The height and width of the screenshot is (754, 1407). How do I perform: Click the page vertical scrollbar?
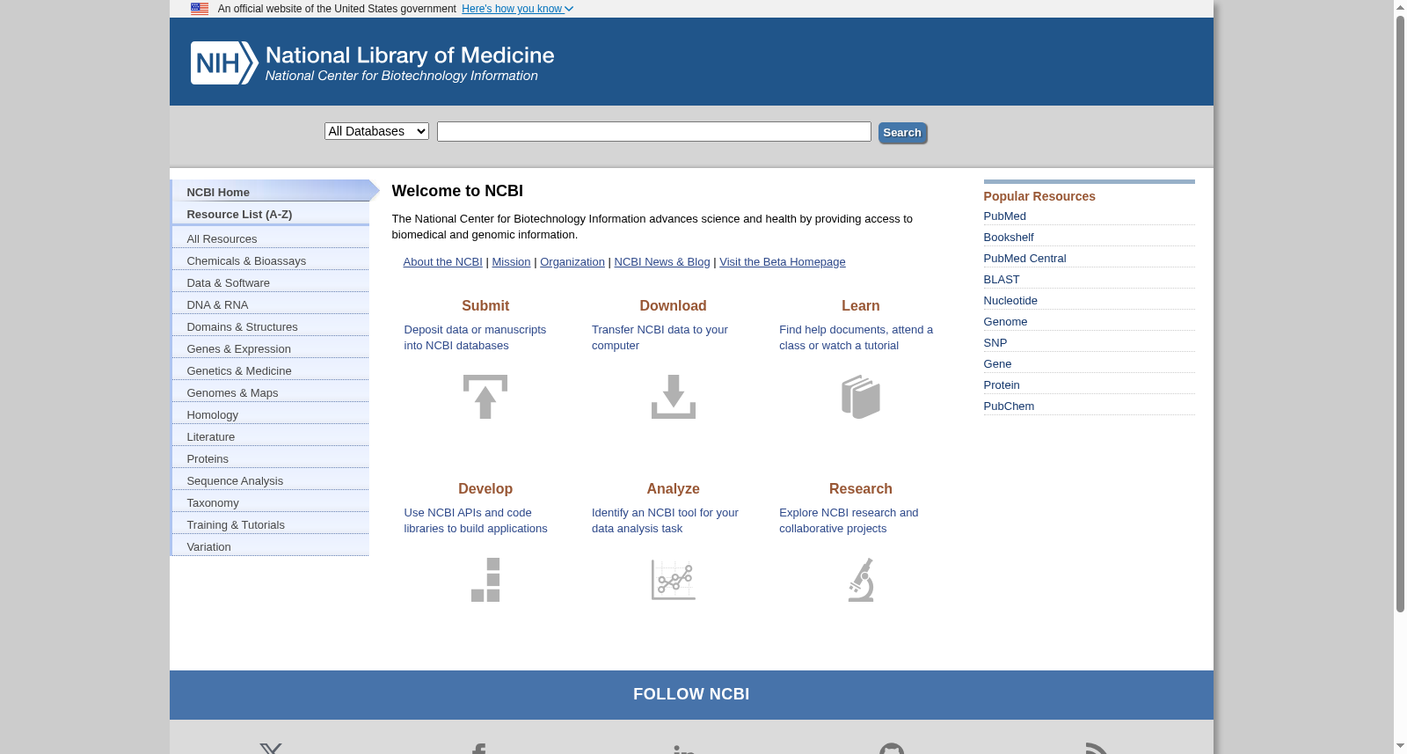[x=1400, y=312]
